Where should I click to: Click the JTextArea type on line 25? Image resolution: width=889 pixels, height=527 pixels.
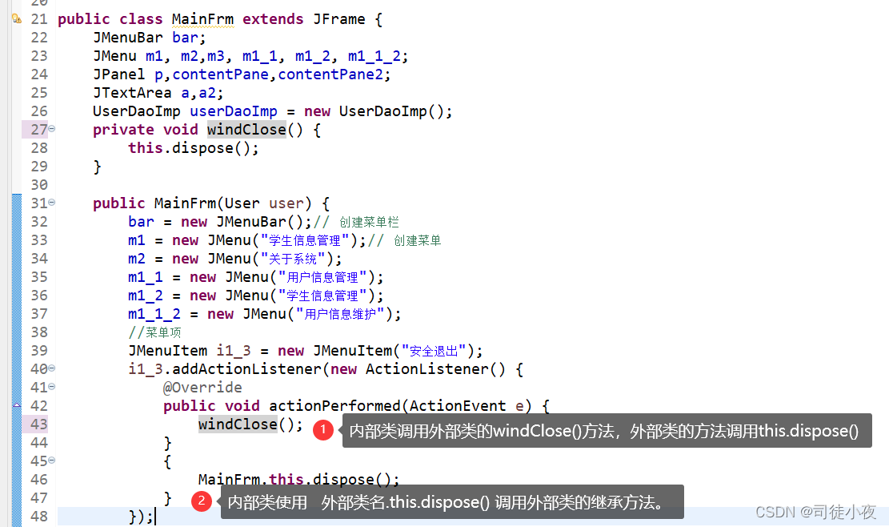[x=132, y=93]
